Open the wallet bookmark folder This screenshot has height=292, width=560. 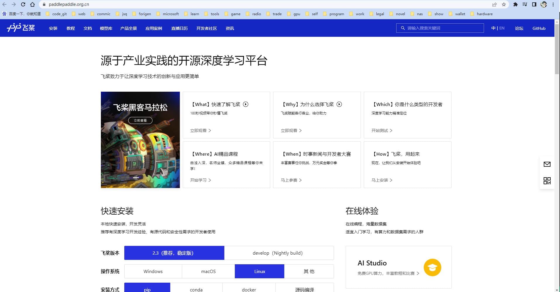[457, 14]
